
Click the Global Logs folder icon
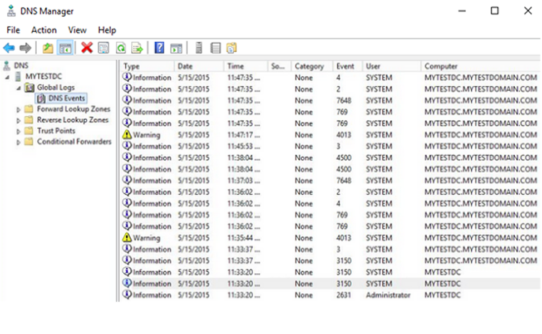tap(29, 87)
